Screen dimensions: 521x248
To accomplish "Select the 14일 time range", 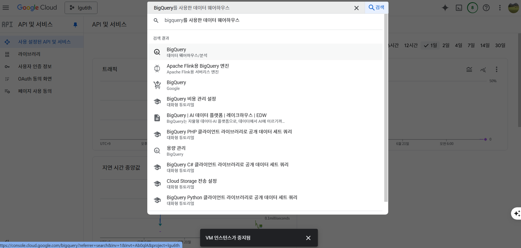I will coord(485,45).
